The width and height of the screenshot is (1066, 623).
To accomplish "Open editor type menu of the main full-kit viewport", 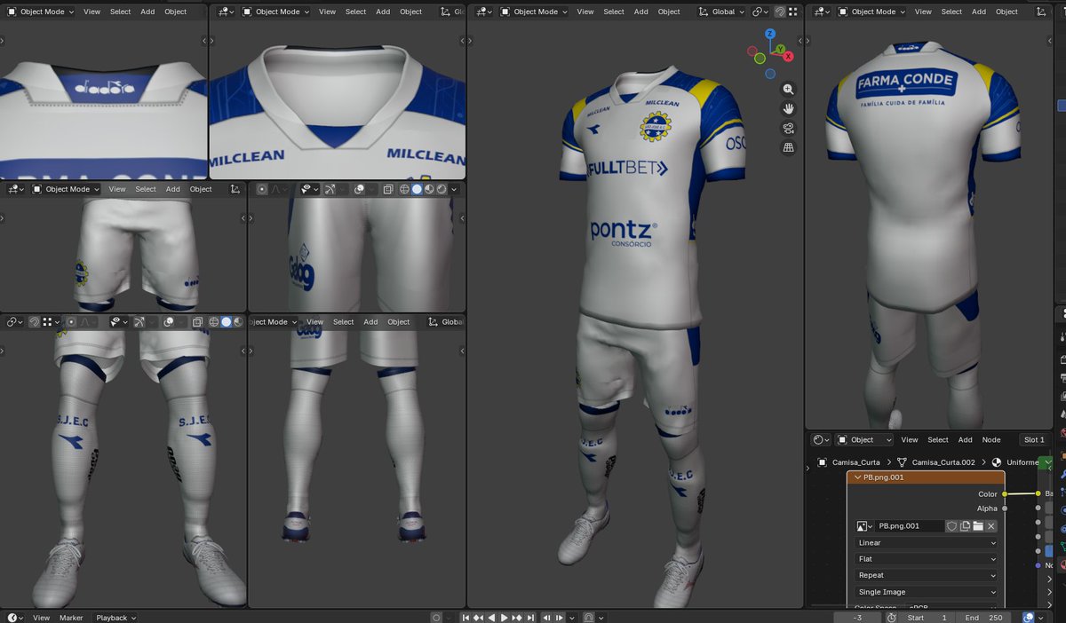I will coord(483,12).
